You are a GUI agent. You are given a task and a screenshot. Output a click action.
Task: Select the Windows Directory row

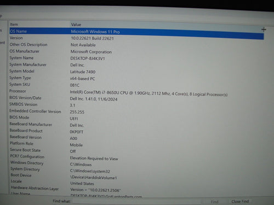[x=136, y=163]
